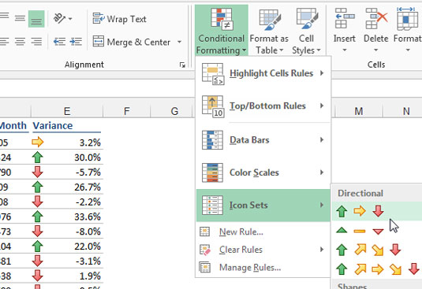
Task: Toggle the highlighted bottom align button
Action: coord(36,19)
